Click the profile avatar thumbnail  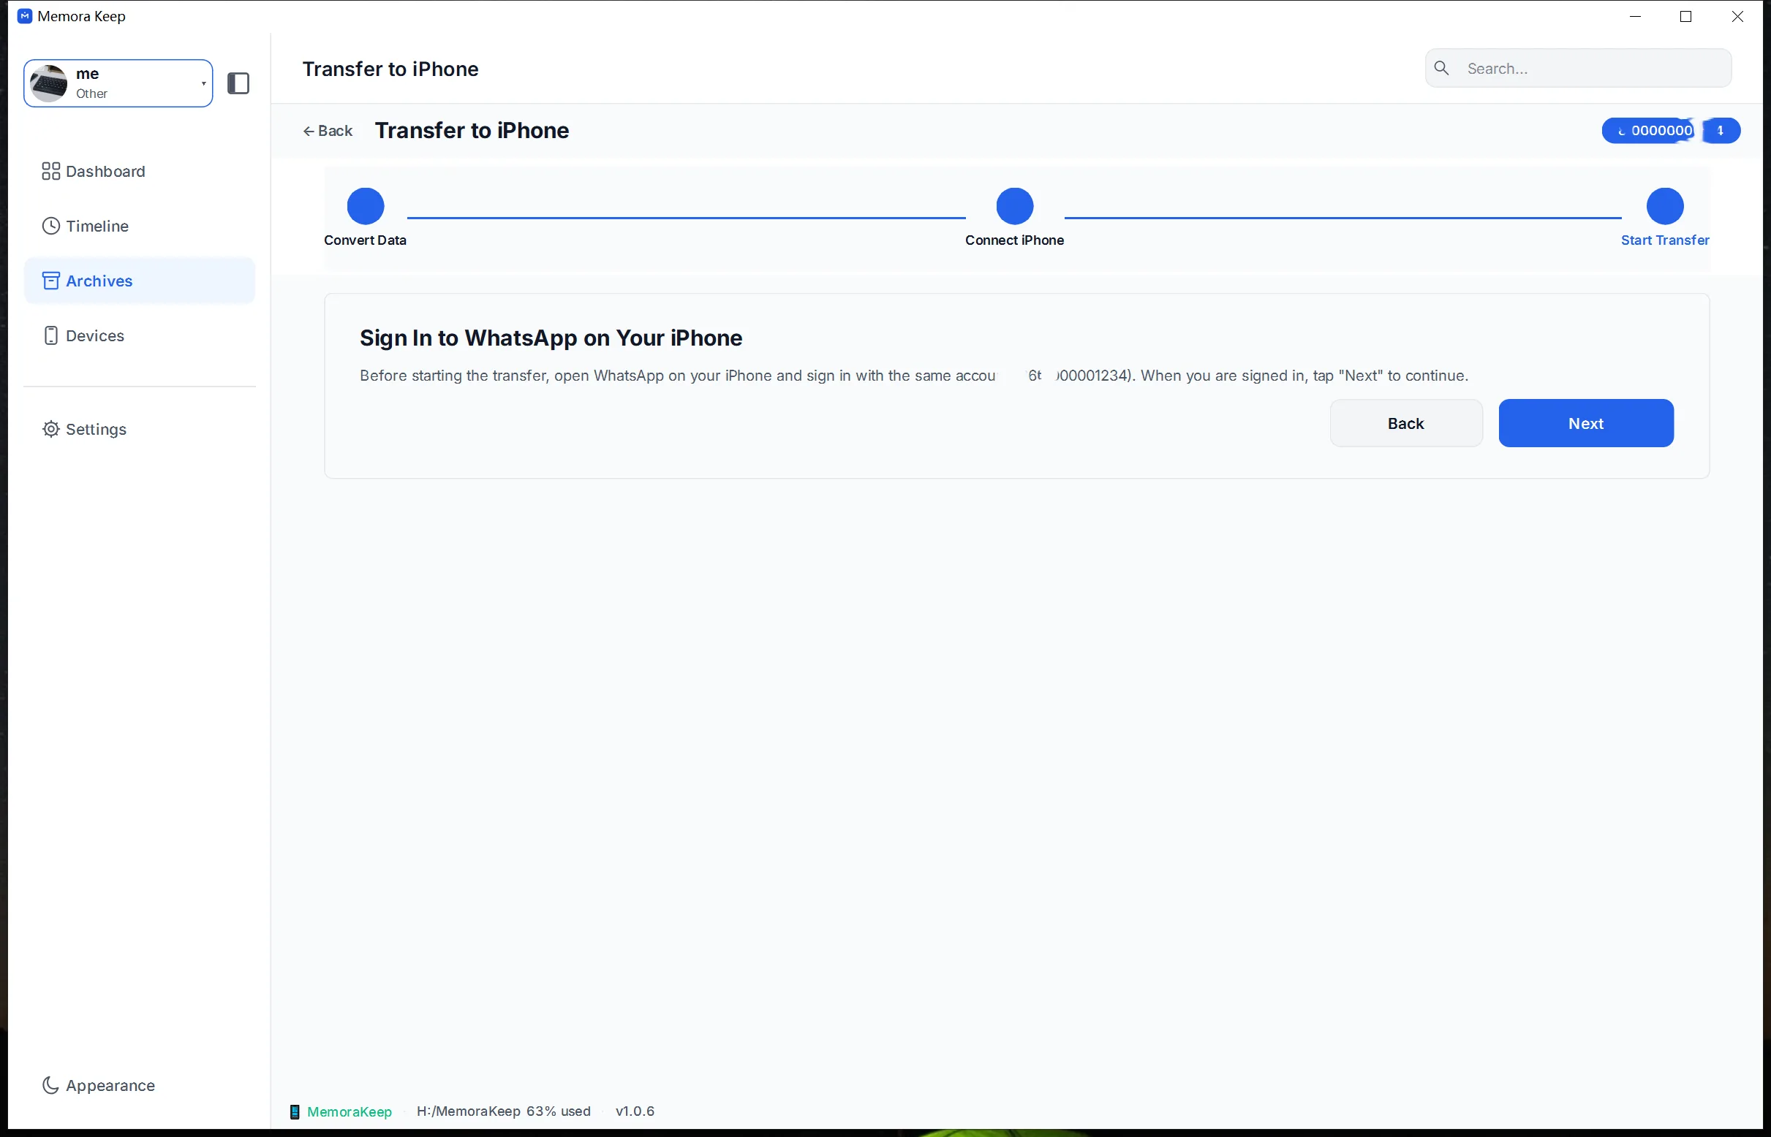[49, 83]
